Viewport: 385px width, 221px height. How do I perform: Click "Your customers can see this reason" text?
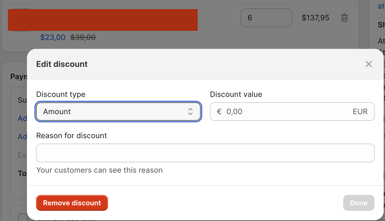[x=99, y=170]
